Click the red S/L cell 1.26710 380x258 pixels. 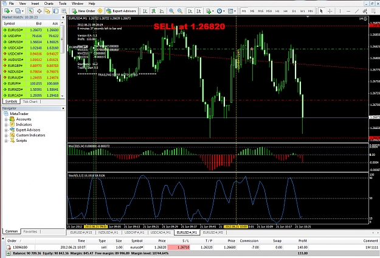pyautogui.click(x=179, y=247)
